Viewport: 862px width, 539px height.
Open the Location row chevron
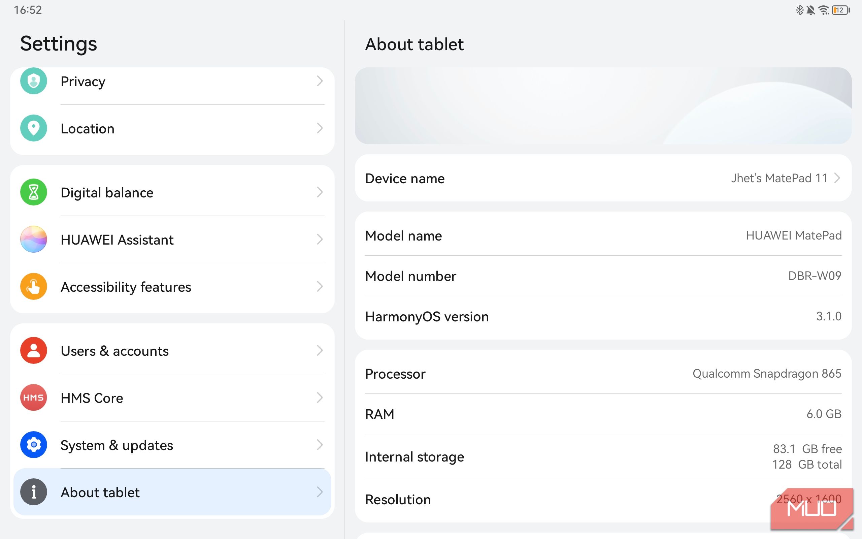coord(320,128)
